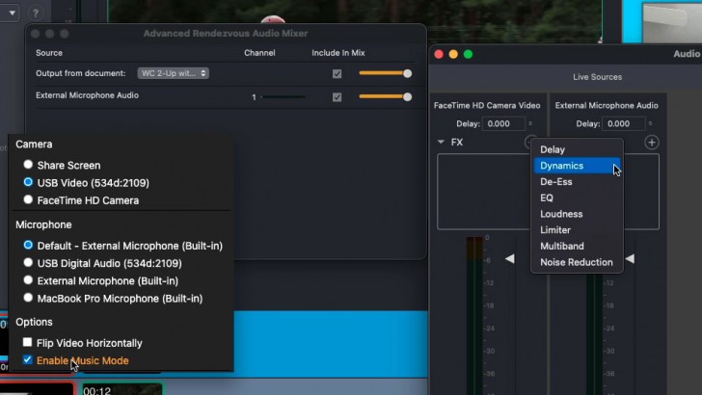Toggle Include In Mix for document output
Viewport: 702px width, 395px height.
pos(337,74)
